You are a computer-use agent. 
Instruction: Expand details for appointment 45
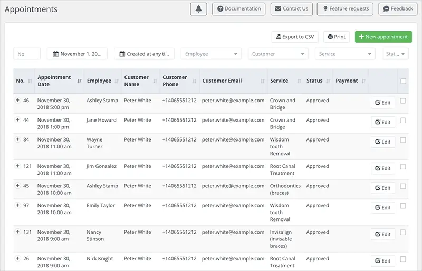coord(17,186)
